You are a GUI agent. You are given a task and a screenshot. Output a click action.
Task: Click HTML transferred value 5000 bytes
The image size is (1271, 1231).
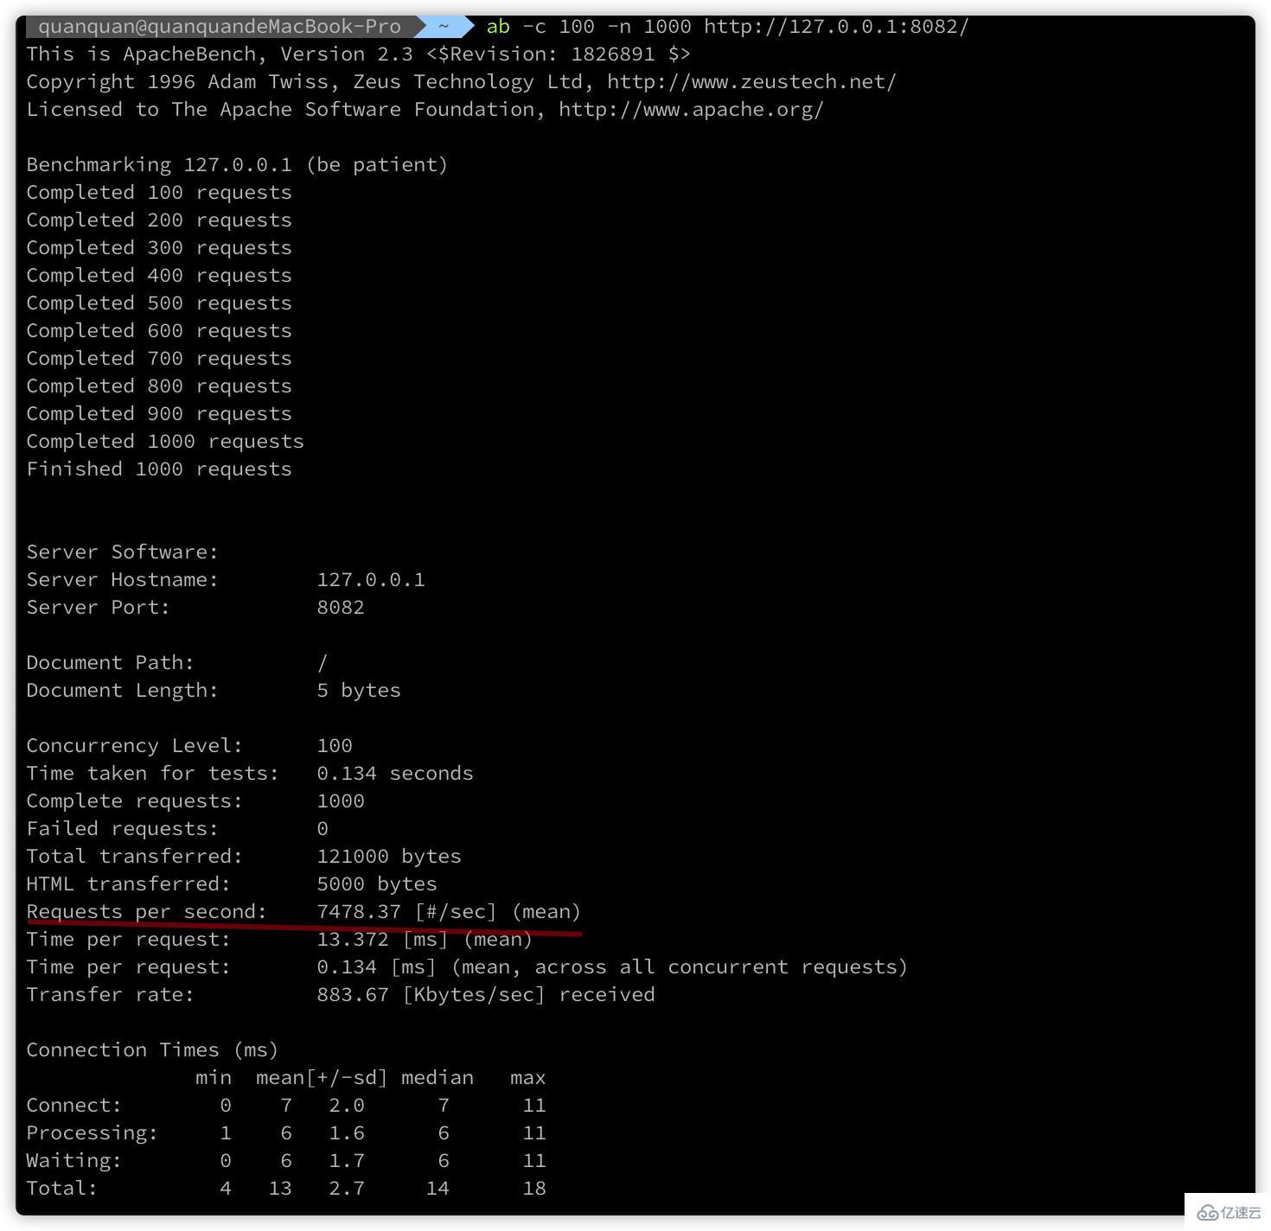click(x=377, y=883)
